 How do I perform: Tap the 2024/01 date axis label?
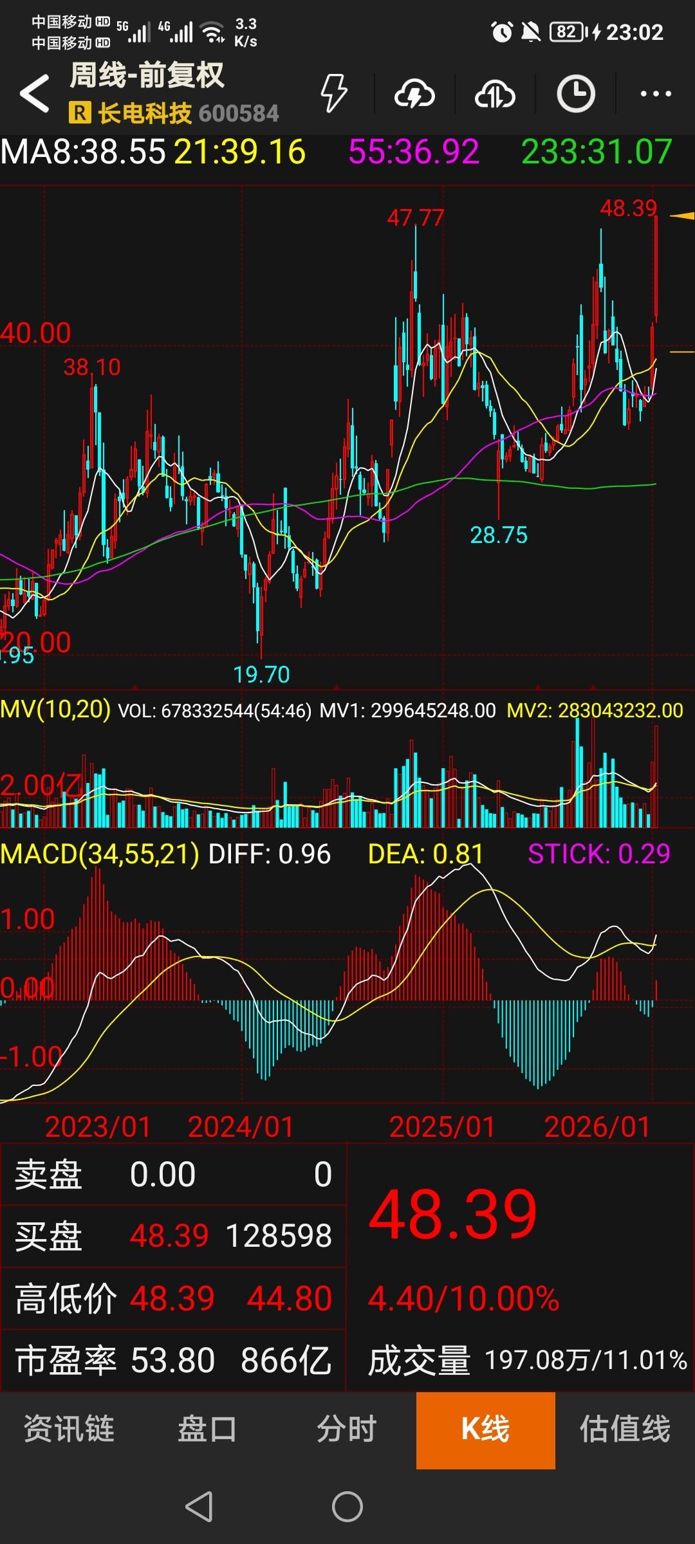(x=241, y=1126)
